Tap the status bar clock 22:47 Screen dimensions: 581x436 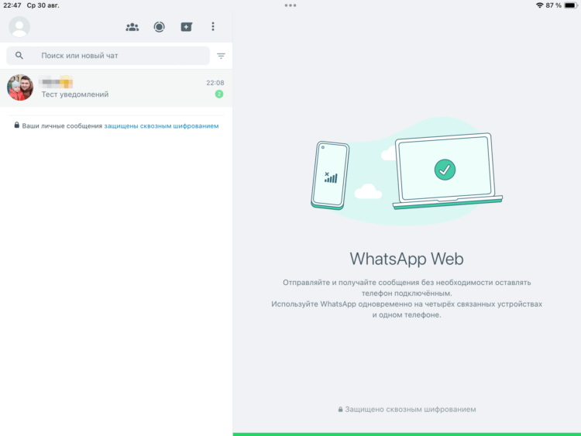pos(12,5)
